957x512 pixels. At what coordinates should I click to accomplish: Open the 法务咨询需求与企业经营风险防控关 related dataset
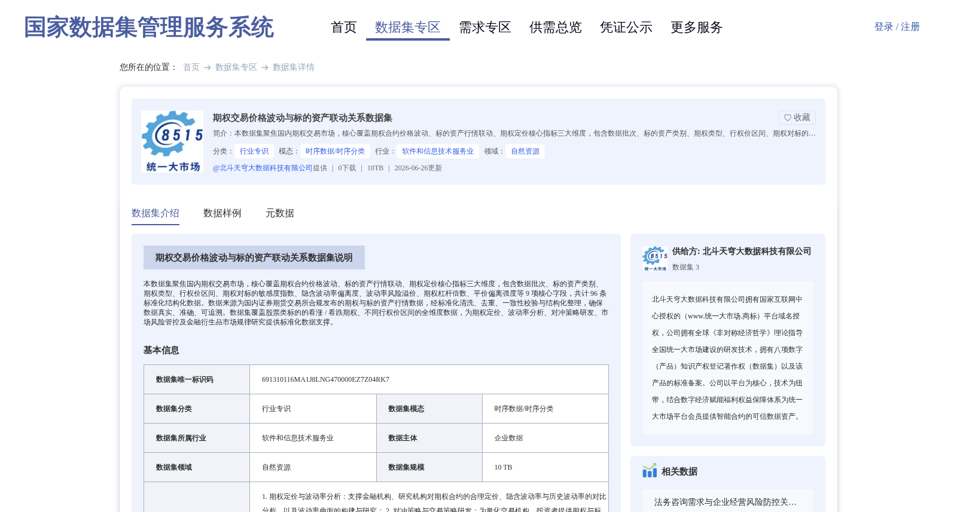pyautogui.click(x=726, y=502)
